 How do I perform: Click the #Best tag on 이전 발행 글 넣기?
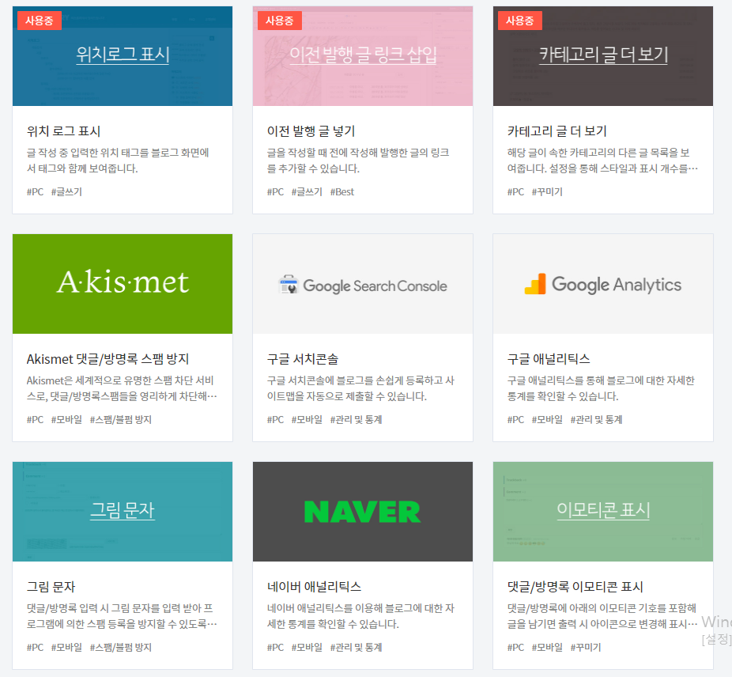point(342,192)
